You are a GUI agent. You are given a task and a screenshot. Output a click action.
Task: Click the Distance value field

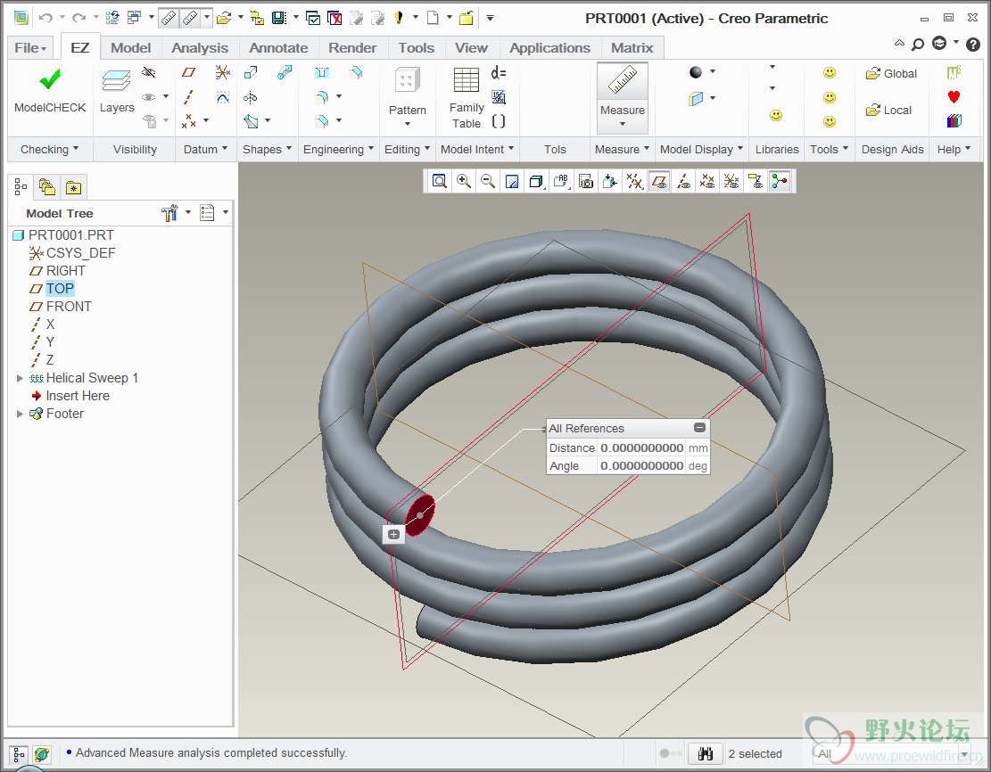click(641, 448)
